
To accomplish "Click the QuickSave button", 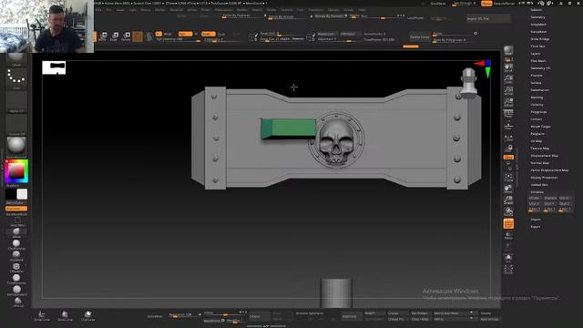I will point(438,4).
